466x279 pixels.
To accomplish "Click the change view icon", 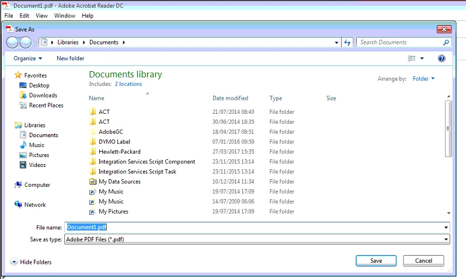I will coord(412,58).
